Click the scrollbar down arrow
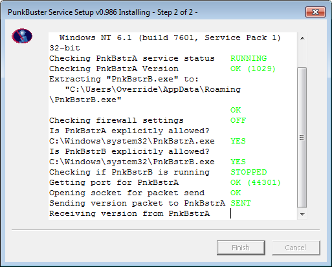 pyautogui.click(x=302, y=214)
